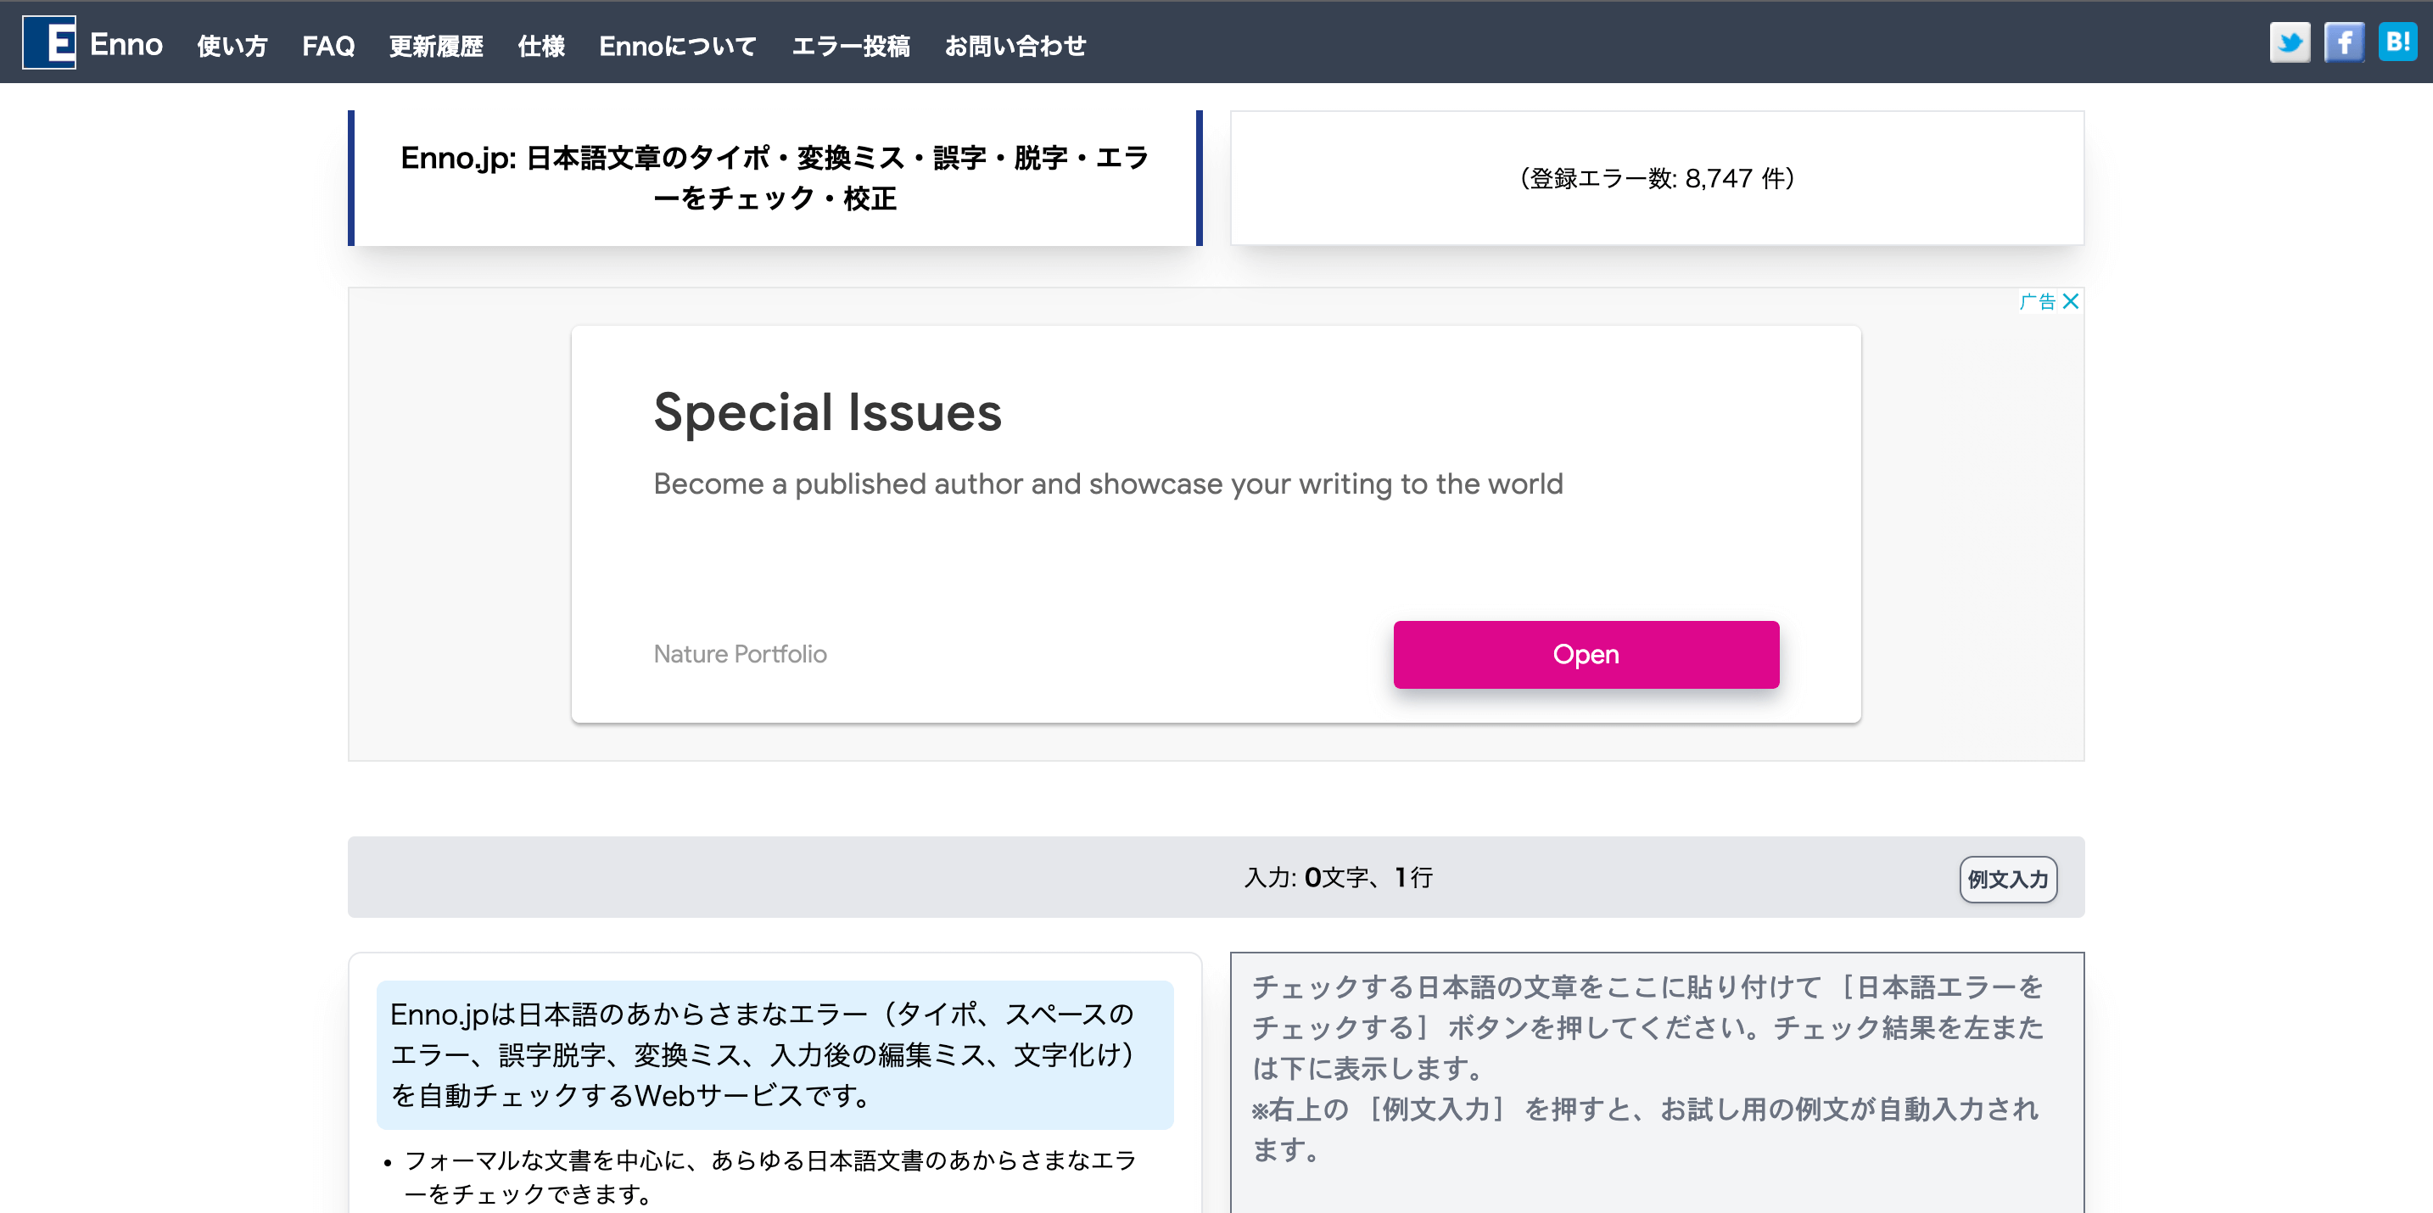Image resolution: width=2433 pixels, height=1213 pixels.
Task: Click the Nature Portfolio advertiser text
Action: pyautogui.click(x=740, y=654)
